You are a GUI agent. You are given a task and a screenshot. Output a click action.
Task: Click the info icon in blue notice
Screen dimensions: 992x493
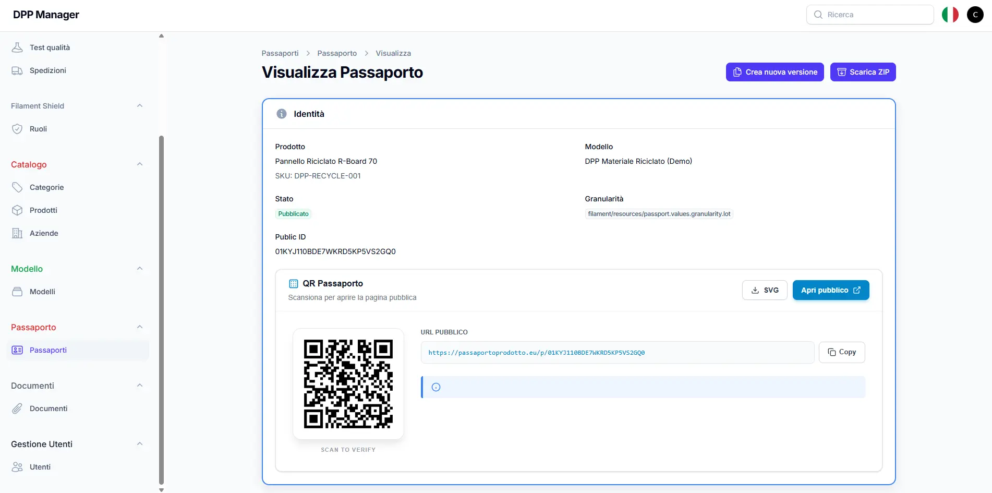pyautogui.click(x=436, y=387)
